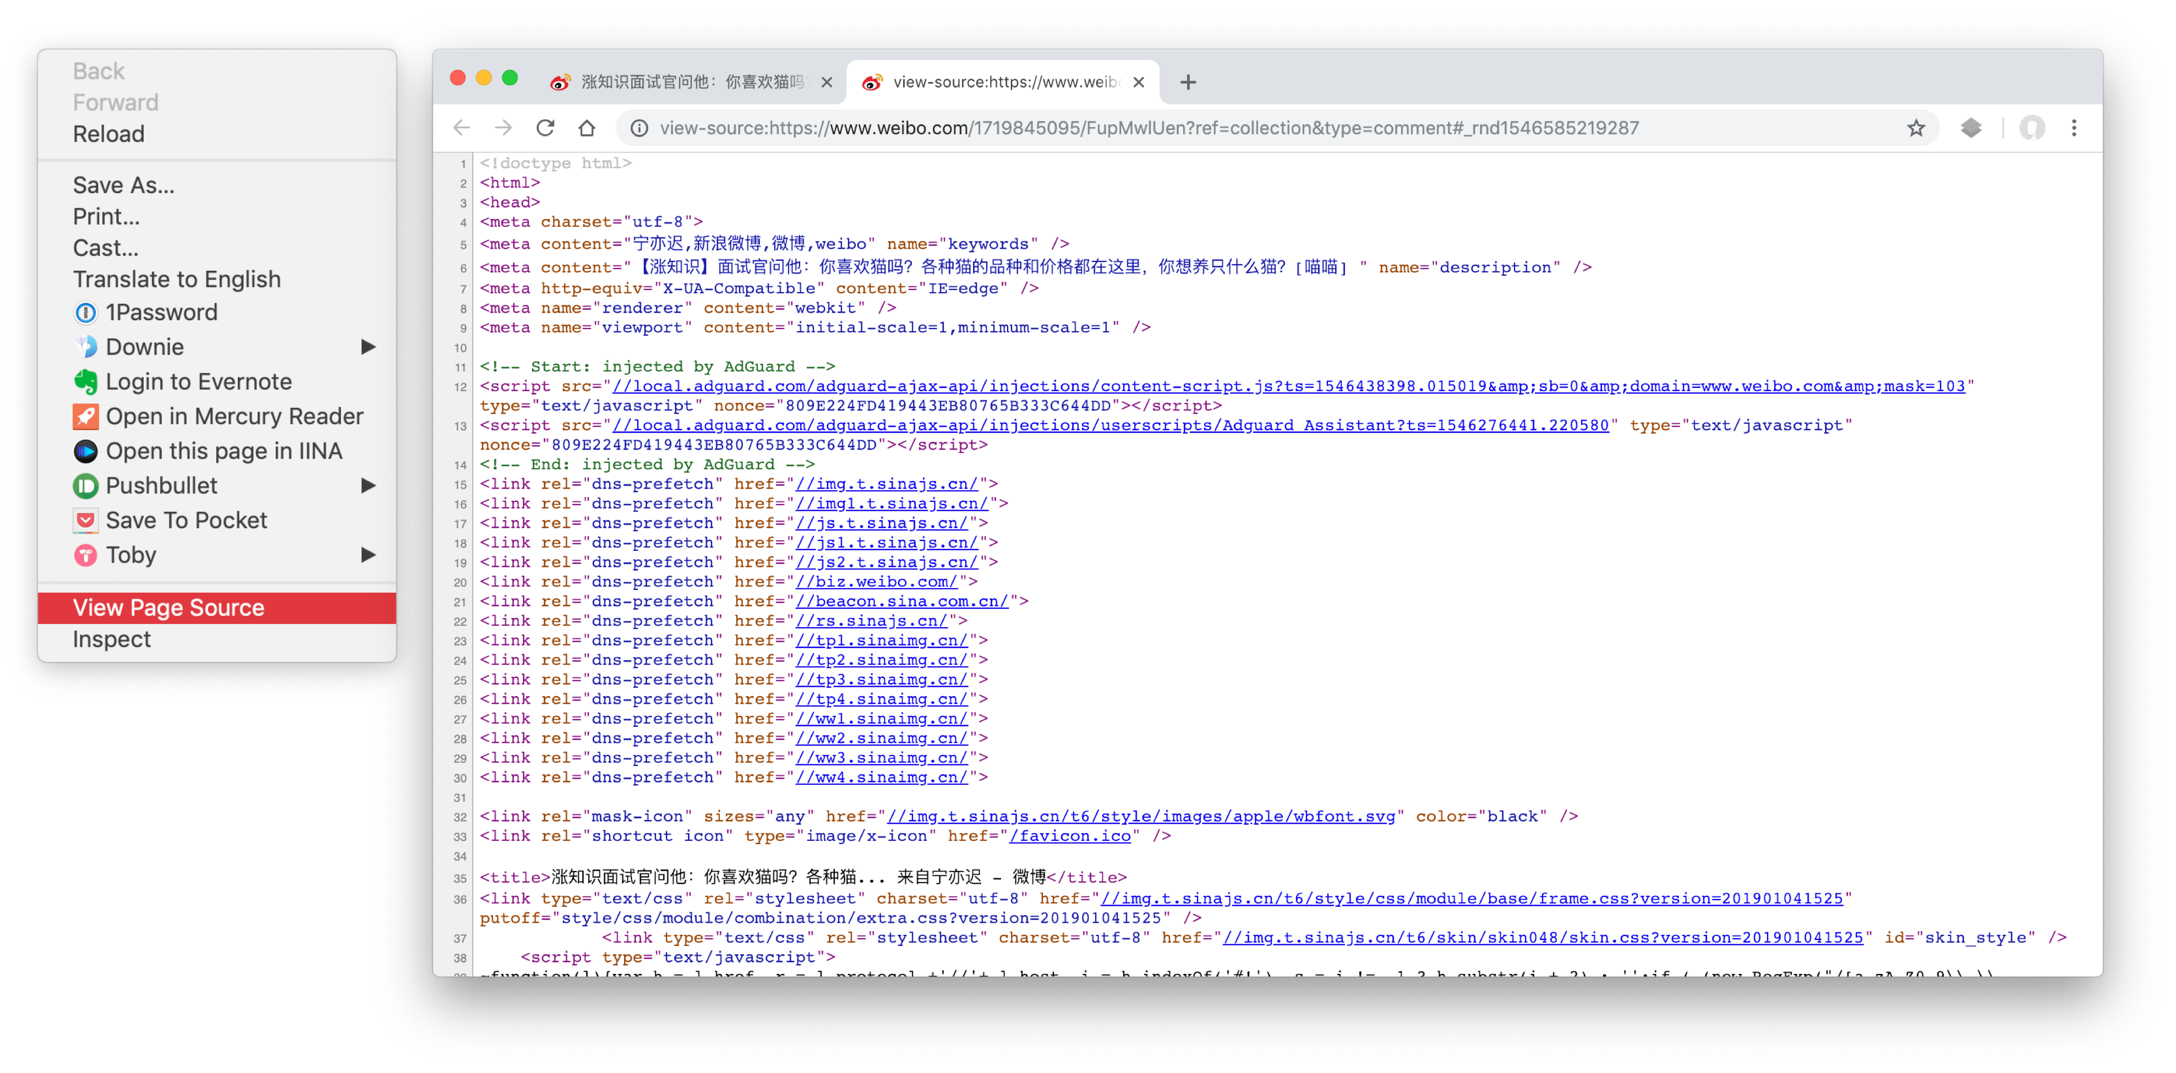
Task: Select Translate to English option
Action: [177, 279]
